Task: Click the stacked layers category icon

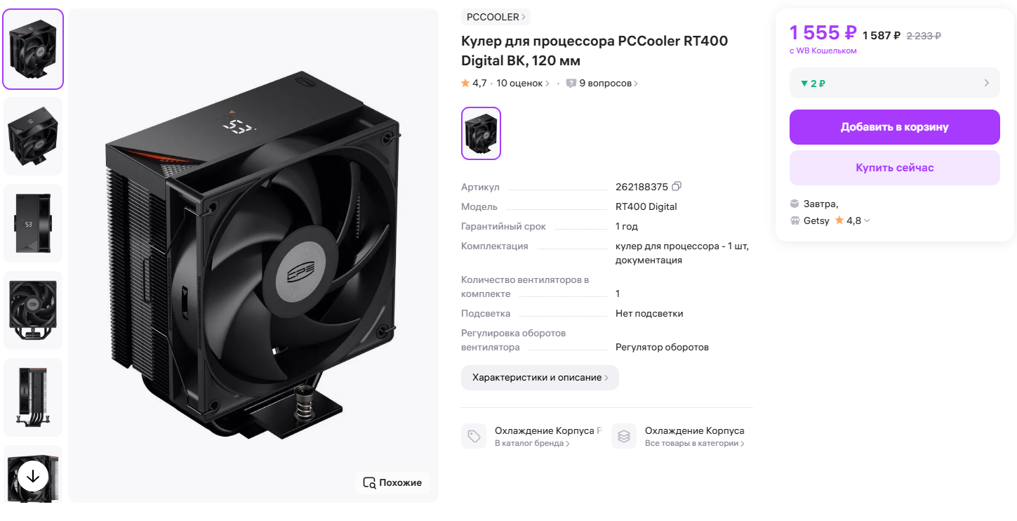Action: click(x=624, y=436)
